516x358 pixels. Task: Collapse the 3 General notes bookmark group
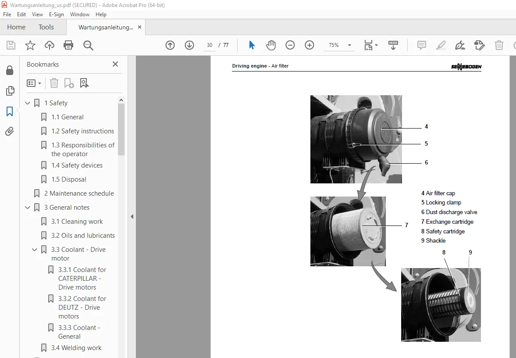tap(28, 208)
